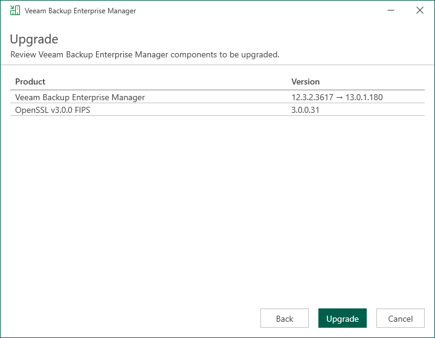Click the Product column header
Viewport: 435px width, 338px height.
[30, 81]
